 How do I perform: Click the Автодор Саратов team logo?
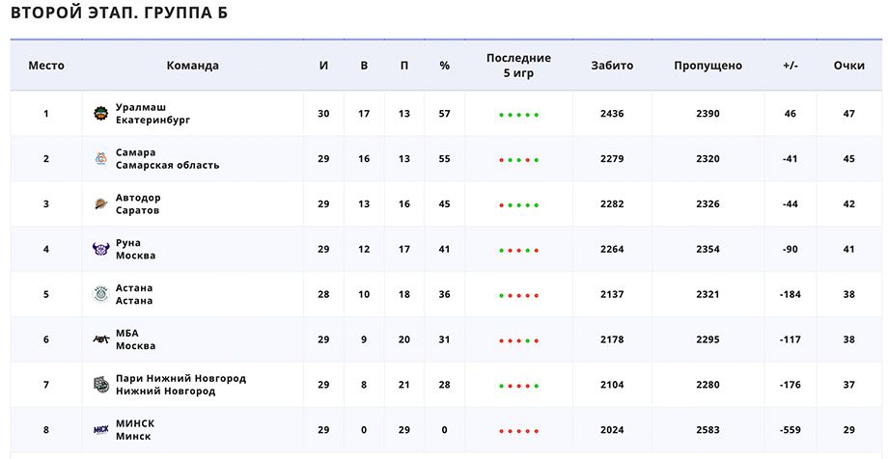point(100,204)
